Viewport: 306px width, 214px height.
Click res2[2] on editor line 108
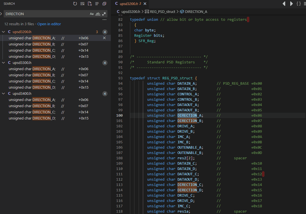coord(185,158)
